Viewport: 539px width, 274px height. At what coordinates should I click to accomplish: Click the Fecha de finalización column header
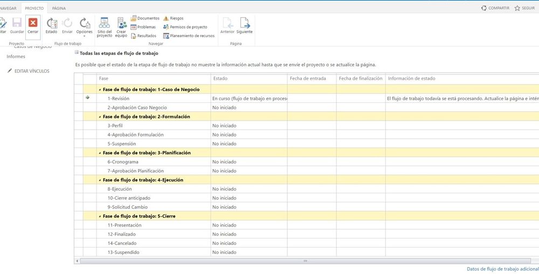(361, 79)
